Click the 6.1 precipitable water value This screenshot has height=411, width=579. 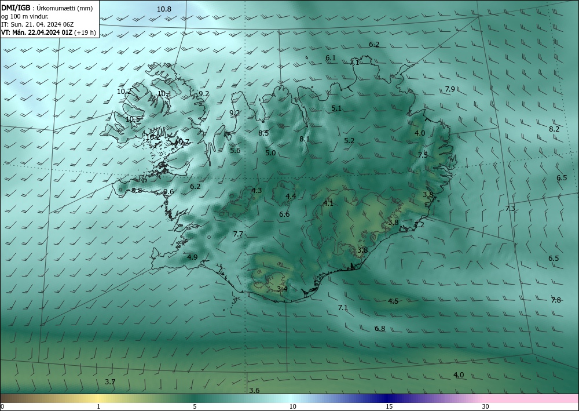[331, 57]
